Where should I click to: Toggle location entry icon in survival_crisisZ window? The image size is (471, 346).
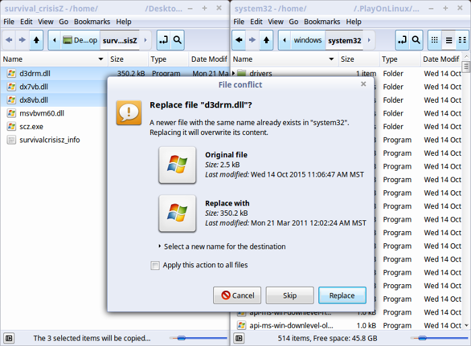(x=164, y=40)
